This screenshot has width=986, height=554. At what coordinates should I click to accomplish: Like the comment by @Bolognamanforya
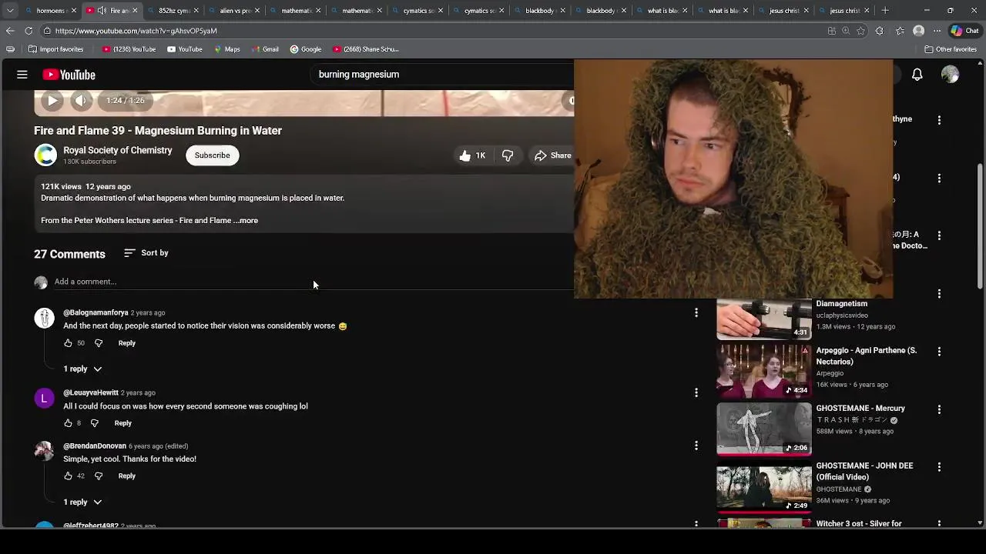pos(68,343)
